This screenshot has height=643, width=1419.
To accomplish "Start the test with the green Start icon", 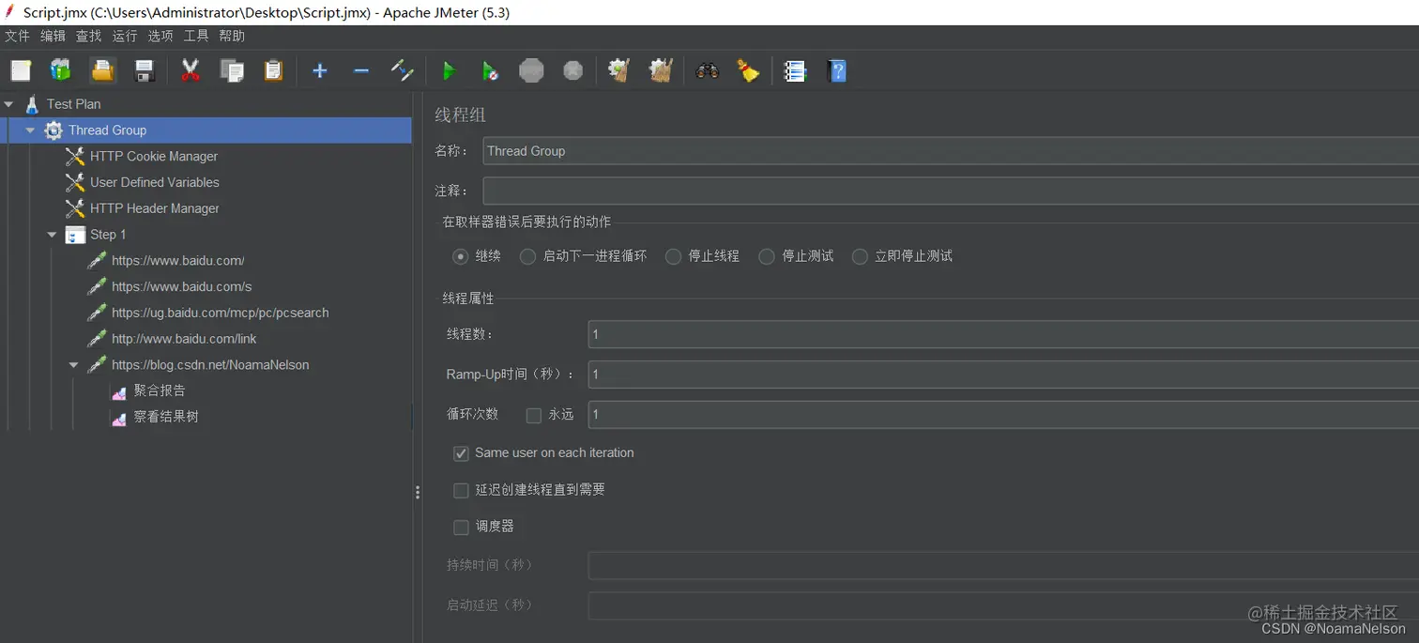I will (449, 70).
